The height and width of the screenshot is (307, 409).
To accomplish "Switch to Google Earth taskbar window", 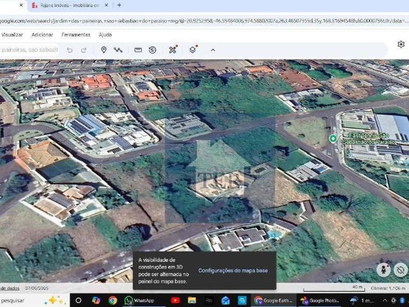I will pos(274,301).
